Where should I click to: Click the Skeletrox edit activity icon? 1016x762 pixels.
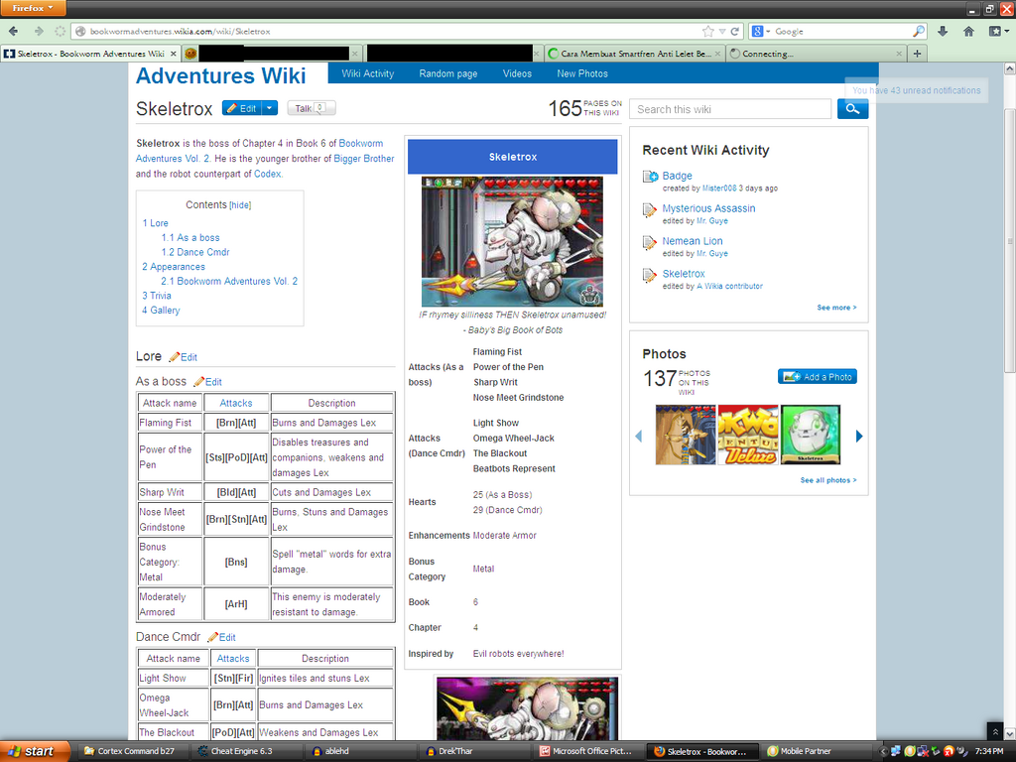click(649, 276)
